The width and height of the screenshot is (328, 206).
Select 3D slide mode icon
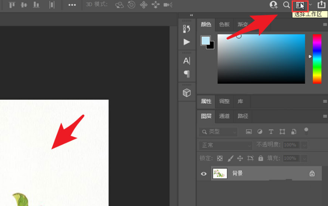pyautogui.click(x=156, y=5)
